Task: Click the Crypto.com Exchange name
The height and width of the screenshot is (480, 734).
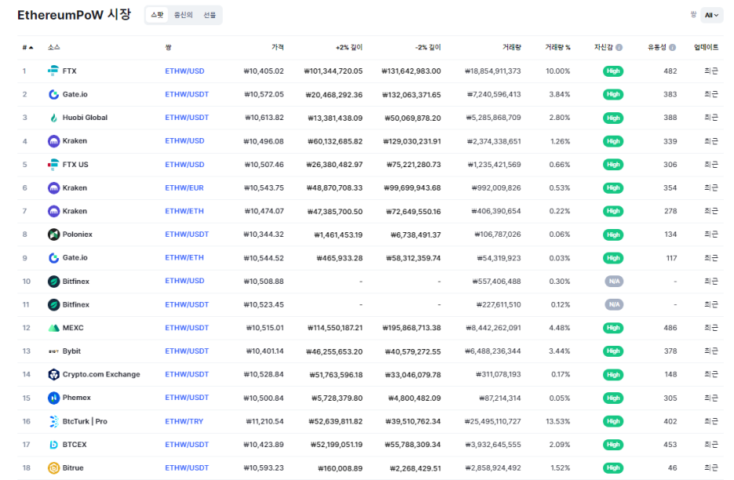Action: (101, 374)
